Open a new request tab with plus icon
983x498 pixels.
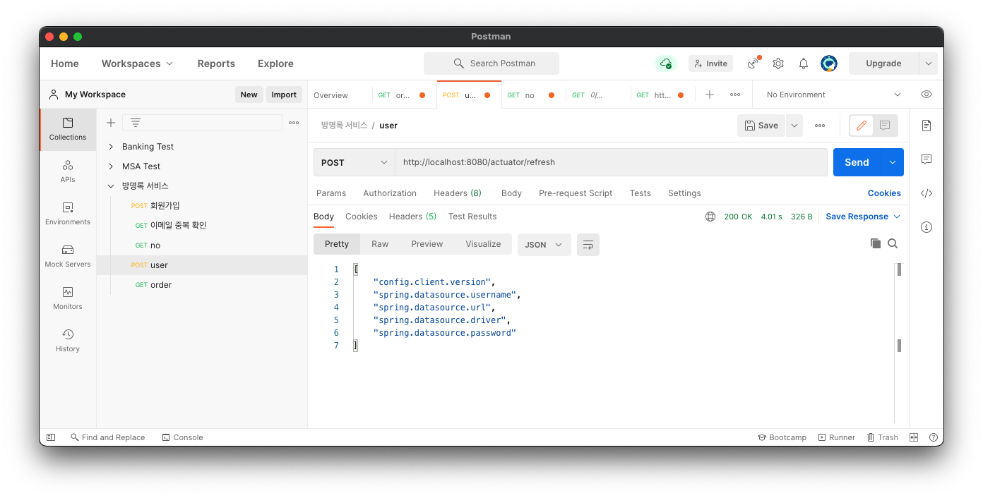tap(710, 95)
